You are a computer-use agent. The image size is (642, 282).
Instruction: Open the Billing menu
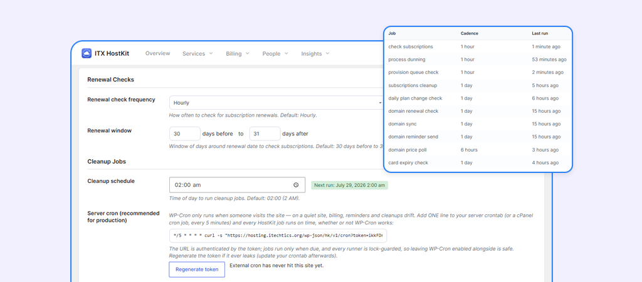tap(238, 54)
